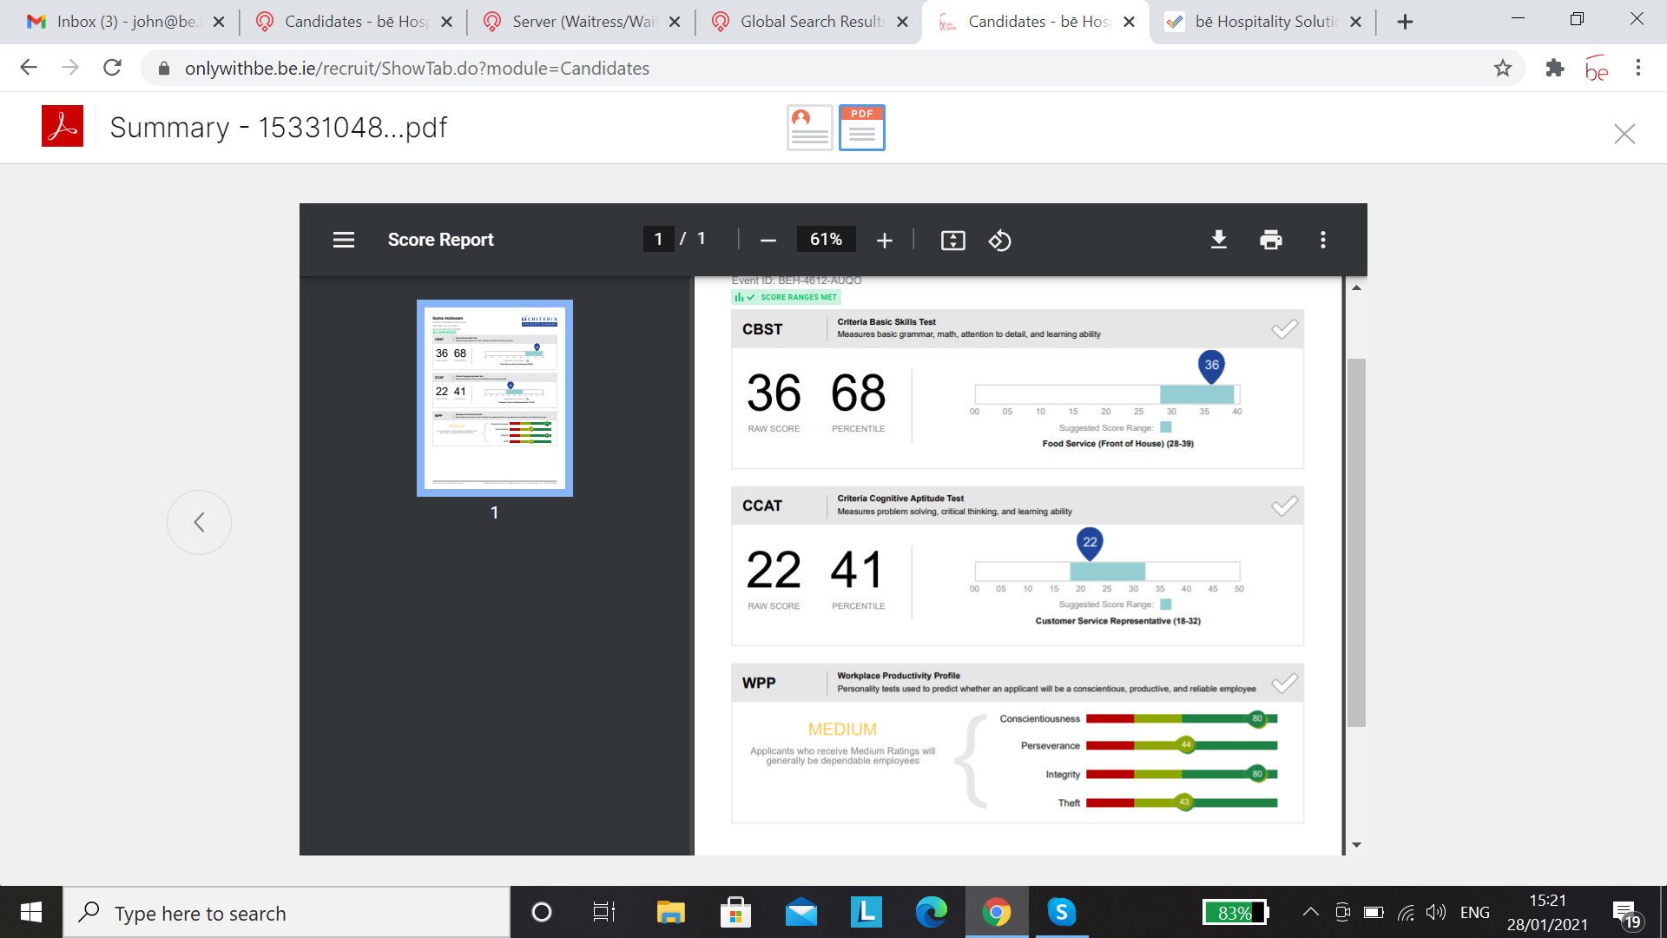
Task: Open taskbar clock showing 15:21
Action: [1547, 912]
